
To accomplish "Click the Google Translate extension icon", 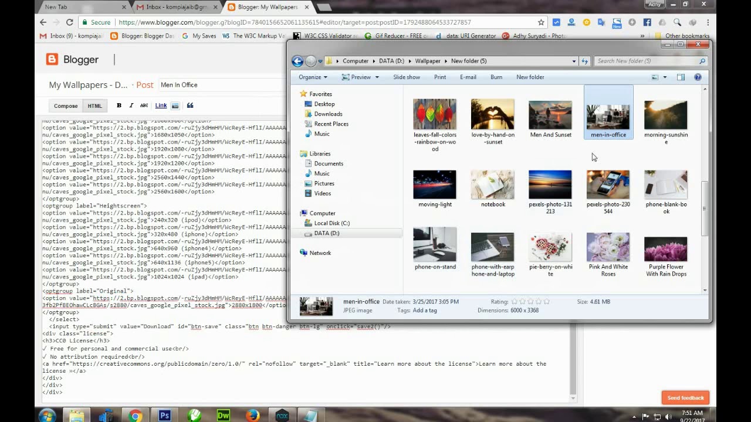I will [x=601, y=22].
